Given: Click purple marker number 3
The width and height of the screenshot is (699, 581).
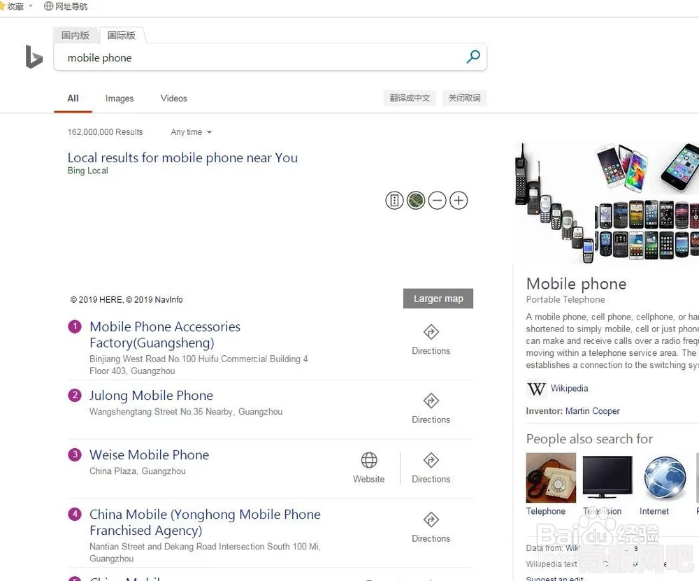Looking at the screenshot, I should [75, 454].
